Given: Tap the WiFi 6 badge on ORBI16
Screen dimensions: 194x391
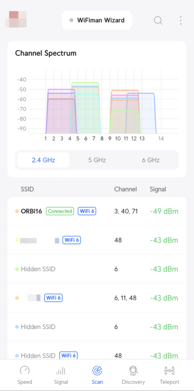Looking at the screenshot, I should [x=87, y=211].
